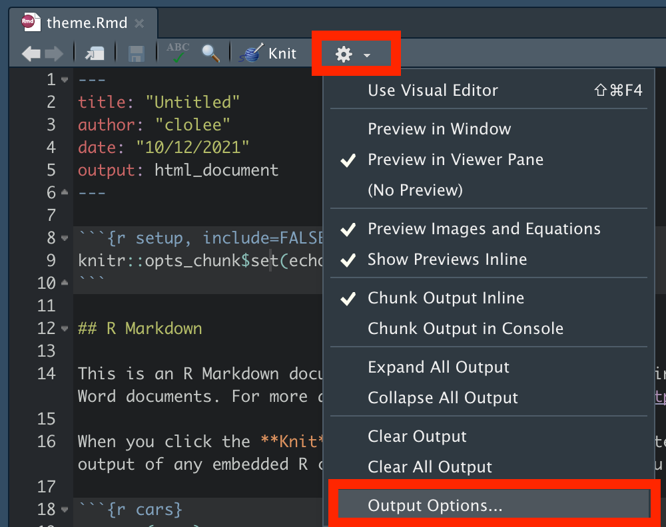Collapse YAML header fold arrow line 1
This screenshot has width=666, height=527.
tap(65, 80)
